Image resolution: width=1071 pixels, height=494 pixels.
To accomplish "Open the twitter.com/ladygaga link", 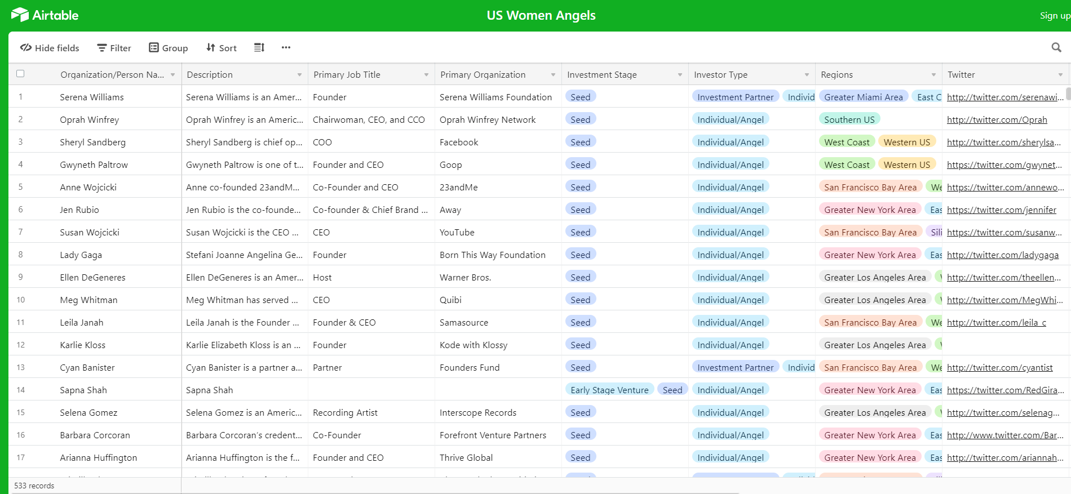I will [1002, 255].
